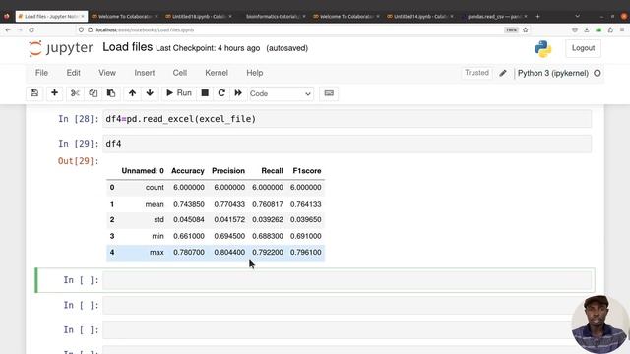
Task: Restart the kernel with circular arrow icon
Action: 221,93
